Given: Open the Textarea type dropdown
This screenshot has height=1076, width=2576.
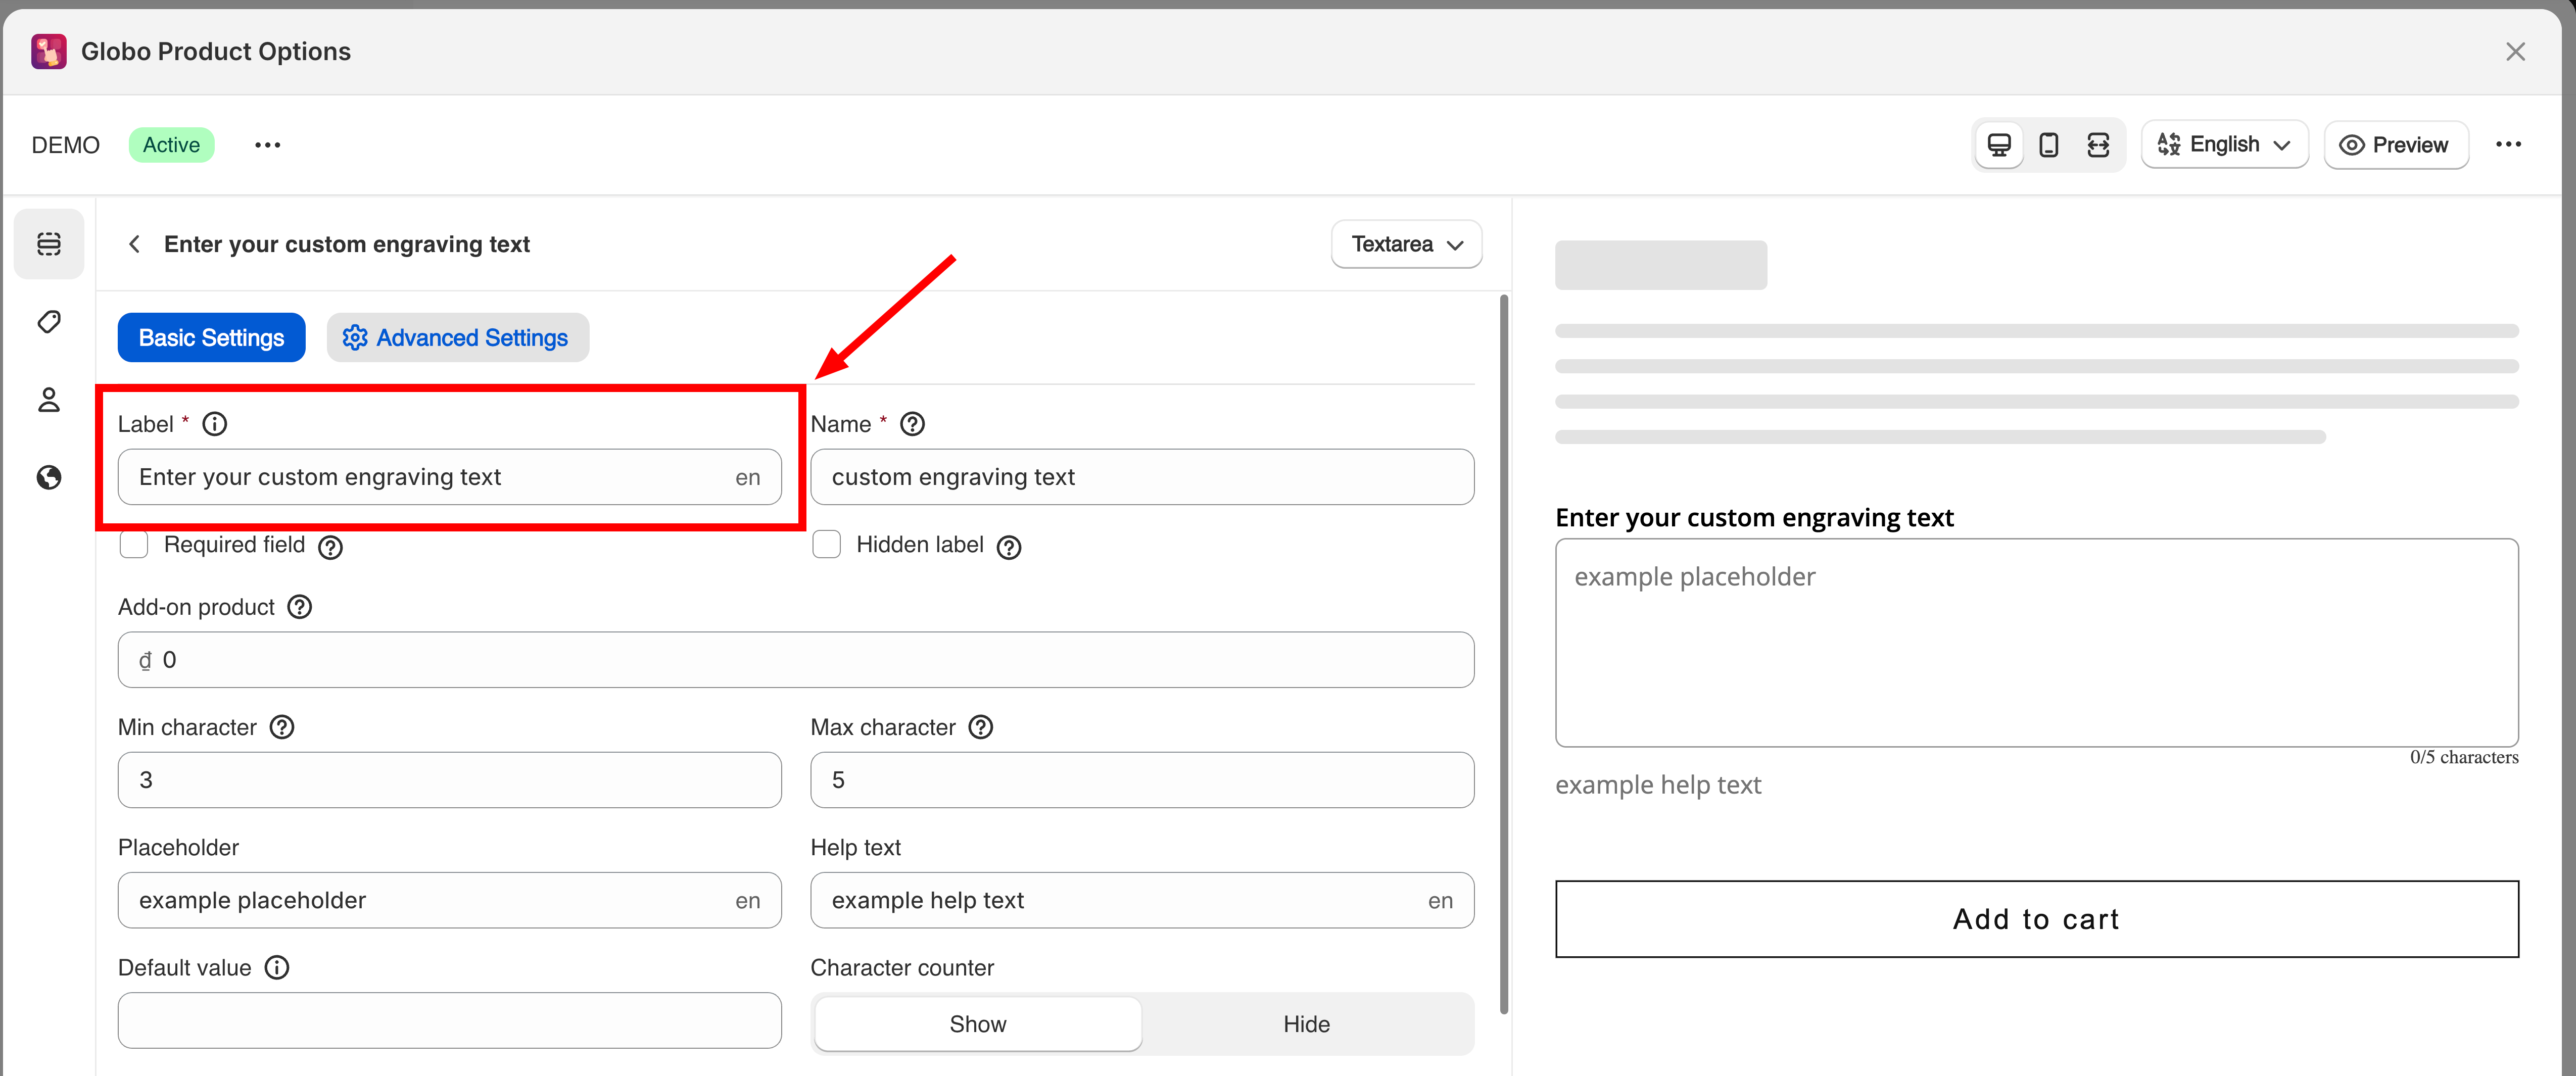Looking at the screenshot, I should click(x=1406, y=244).
